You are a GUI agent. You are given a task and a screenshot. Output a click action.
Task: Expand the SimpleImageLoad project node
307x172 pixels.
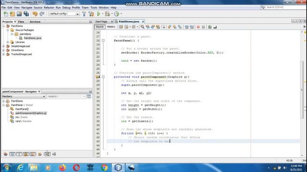click(3, 46)
